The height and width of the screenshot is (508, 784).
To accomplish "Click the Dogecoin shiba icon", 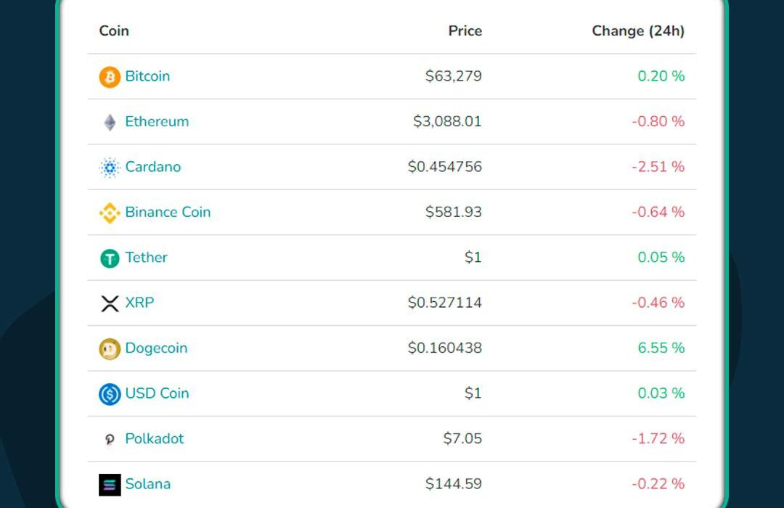I will coord(110,349).
